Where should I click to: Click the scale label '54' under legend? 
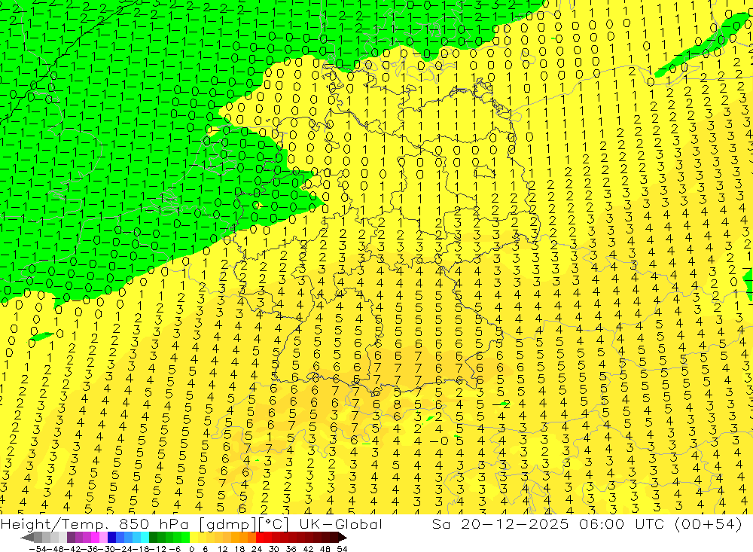[x=342, y=549]
